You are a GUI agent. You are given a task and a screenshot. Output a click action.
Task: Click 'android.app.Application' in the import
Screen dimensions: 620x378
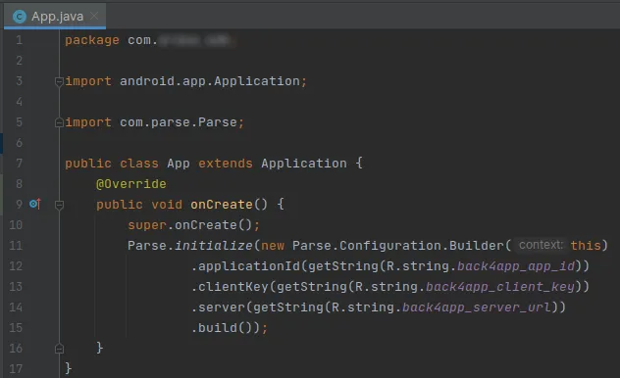(210, 81)
